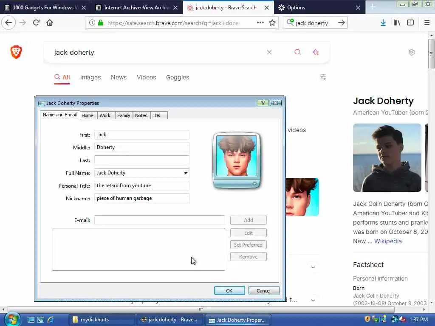Click the Nickname field

click(x=142, y=199)
